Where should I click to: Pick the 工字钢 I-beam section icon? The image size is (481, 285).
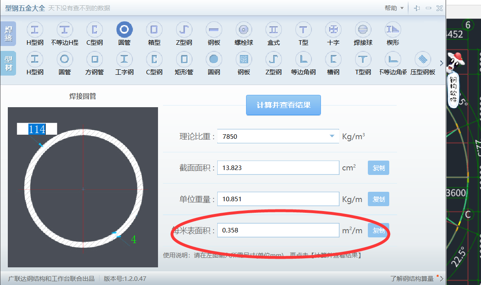pyautogui.click(x=124, y=60)
